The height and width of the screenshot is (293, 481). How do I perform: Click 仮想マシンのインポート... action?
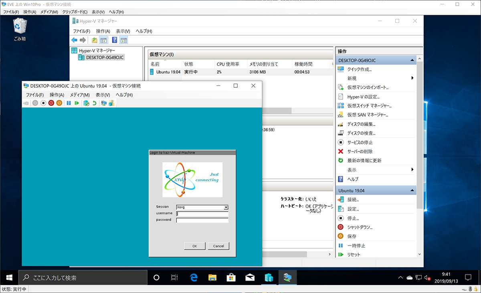tap(368, 87)
